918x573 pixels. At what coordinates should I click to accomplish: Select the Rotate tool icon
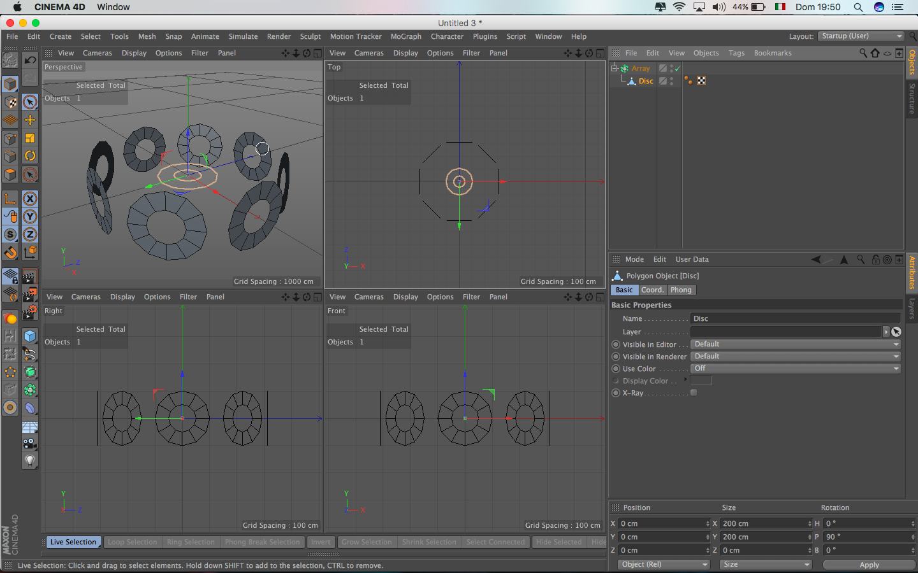point(30,155)
